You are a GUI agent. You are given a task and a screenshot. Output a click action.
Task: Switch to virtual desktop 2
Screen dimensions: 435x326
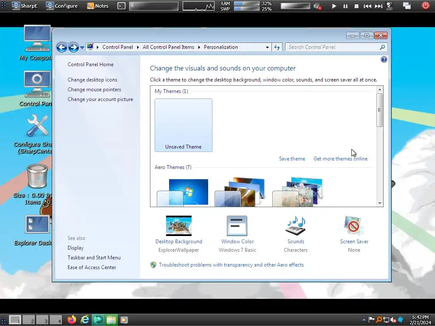28,320
